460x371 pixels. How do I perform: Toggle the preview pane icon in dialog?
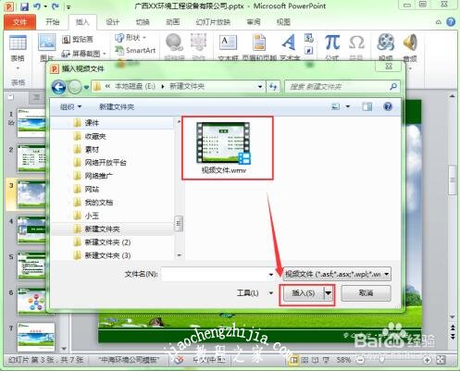coord(367,106)
